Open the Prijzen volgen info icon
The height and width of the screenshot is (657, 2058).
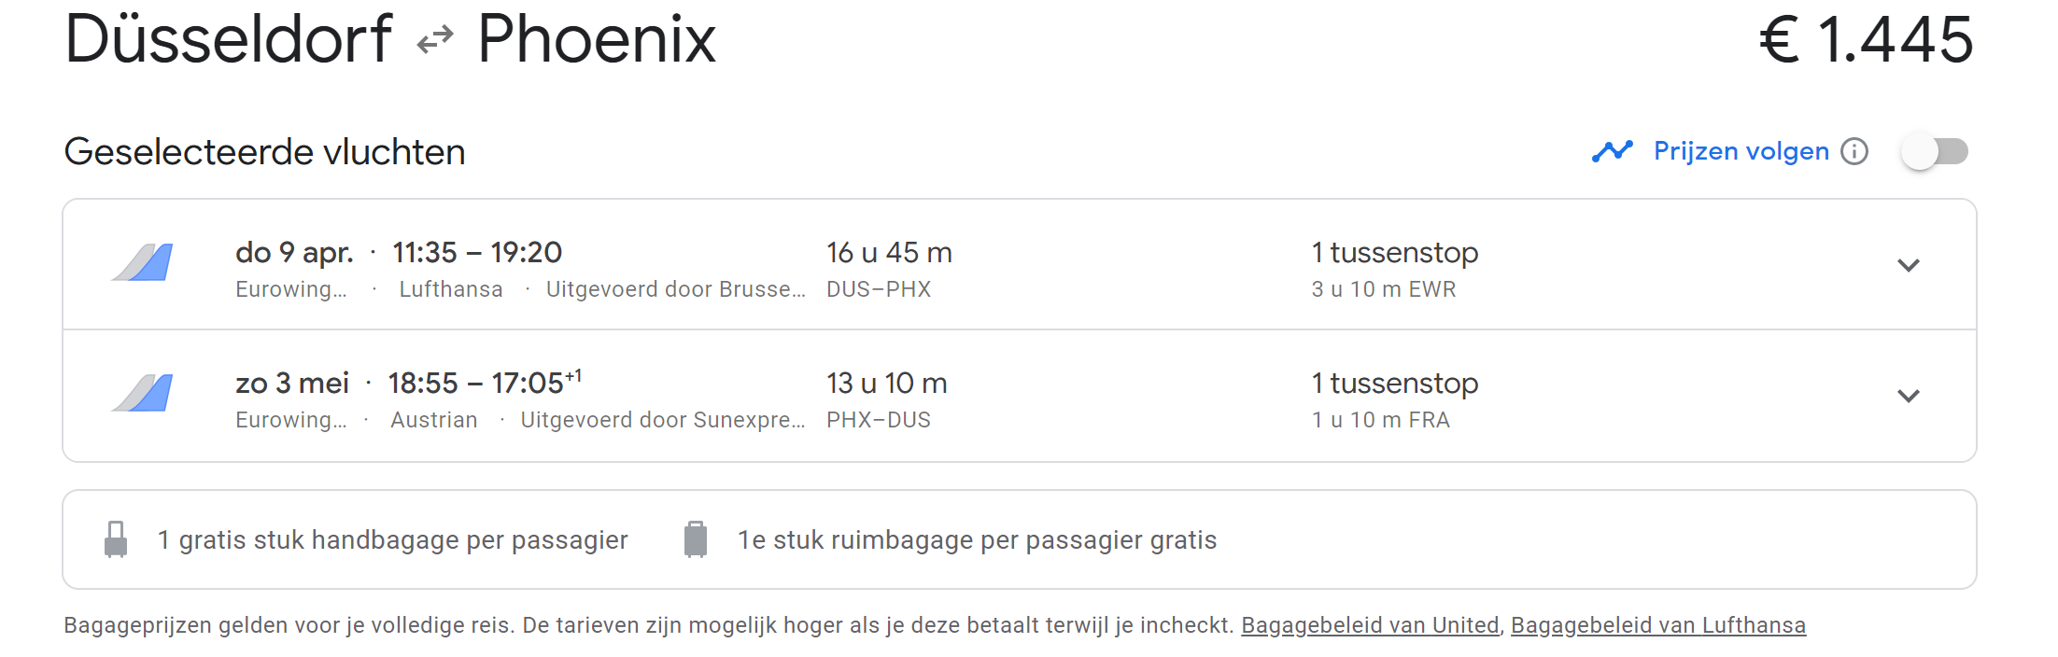(1854, 151)
